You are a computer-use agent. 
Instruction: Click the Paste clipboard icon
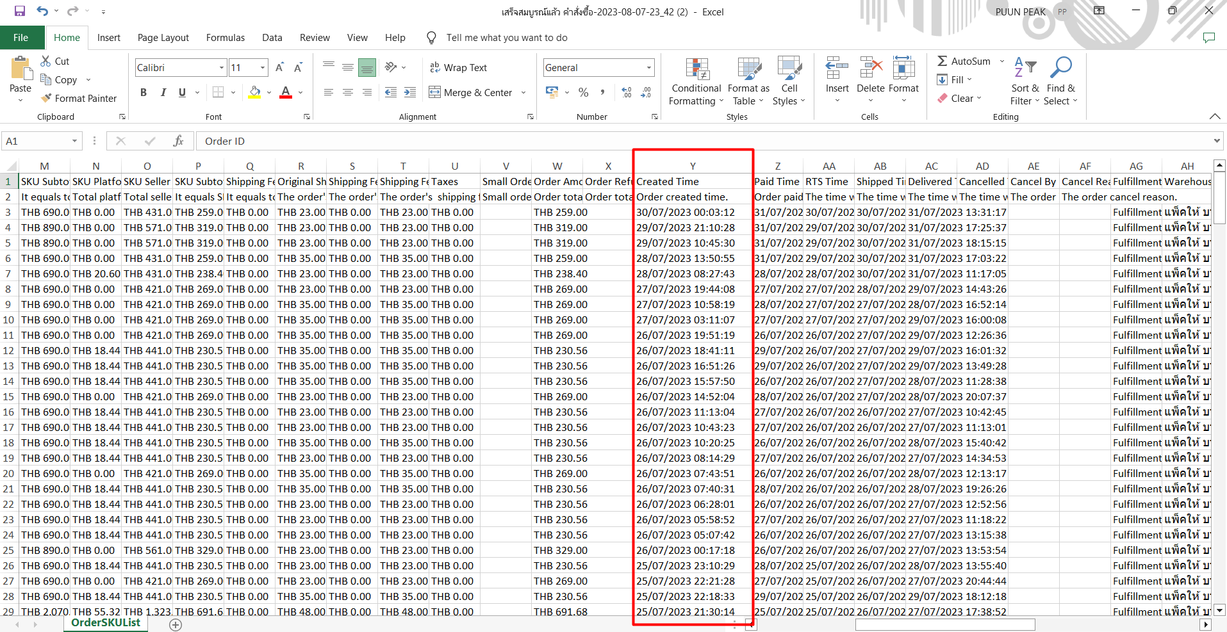tap(21, 69)
